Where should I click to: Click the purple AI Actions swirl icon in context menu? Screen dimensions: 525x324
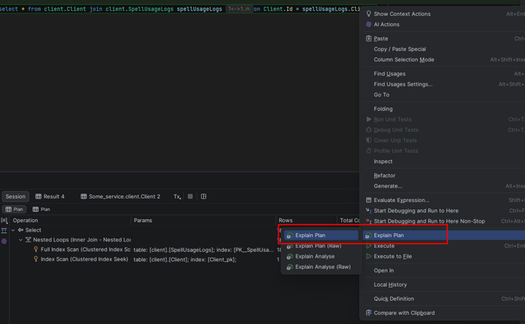pyautogui.click(x=369, y=24)
